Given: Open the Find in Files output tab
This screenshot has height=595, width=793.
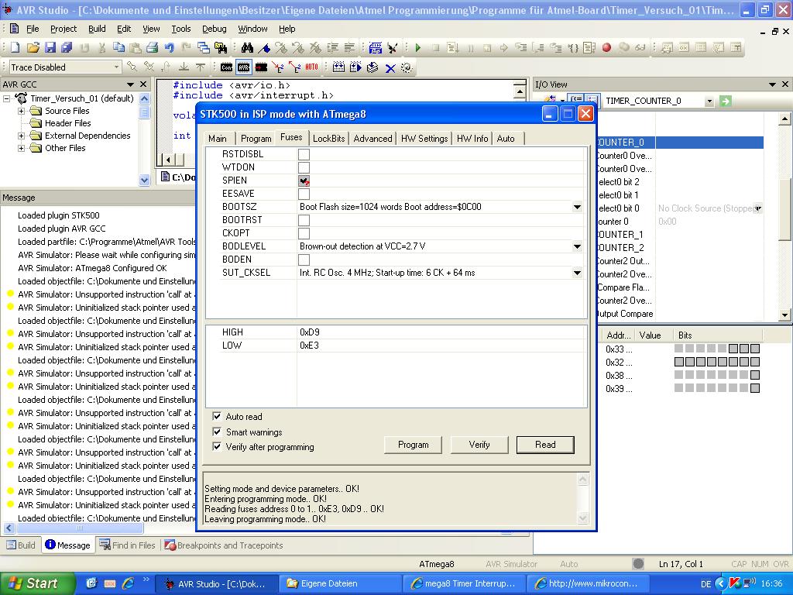Looking at the screenshot, I should (x=128, y=545).
